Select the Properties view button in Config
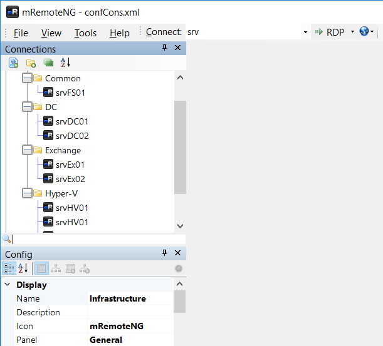The height and width of the screenshot is (346, 383). click(x=41, y=268)
